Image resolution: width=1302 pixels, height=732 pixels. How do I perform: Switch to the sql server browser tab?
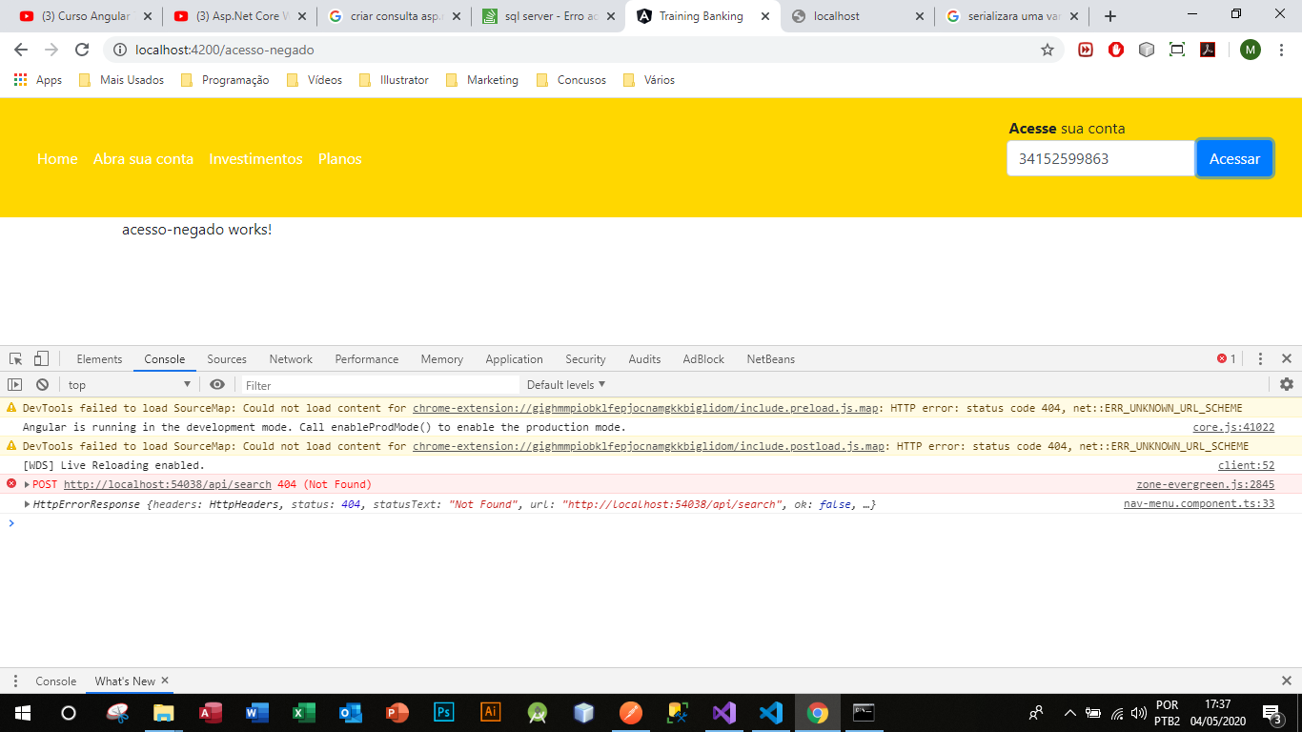tap(548, 16)
